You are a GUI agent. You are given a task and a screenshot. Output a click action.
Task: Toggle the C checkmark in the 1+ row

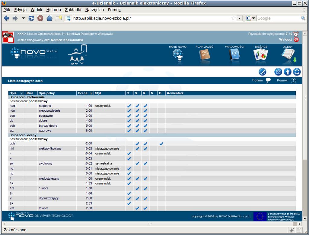pyautogui.click(x=129, y=184)
